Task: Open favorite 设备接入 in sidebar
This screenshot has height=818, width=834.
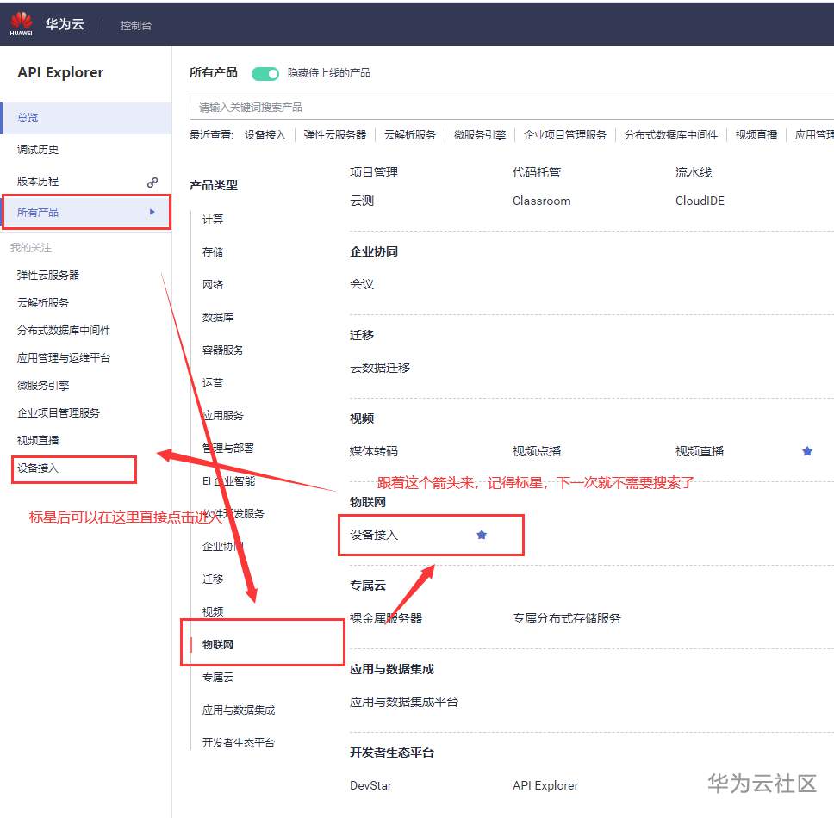Action: (38, 468)
